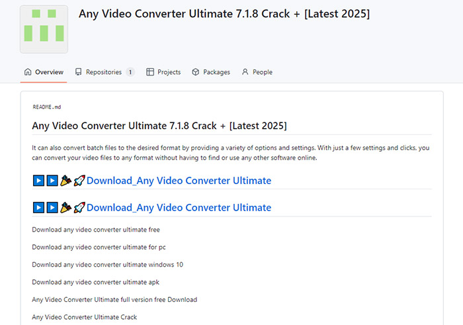Screen dimensions: 463x325
Task: Click the second play icon in first download heading
Action: point(52,181)
